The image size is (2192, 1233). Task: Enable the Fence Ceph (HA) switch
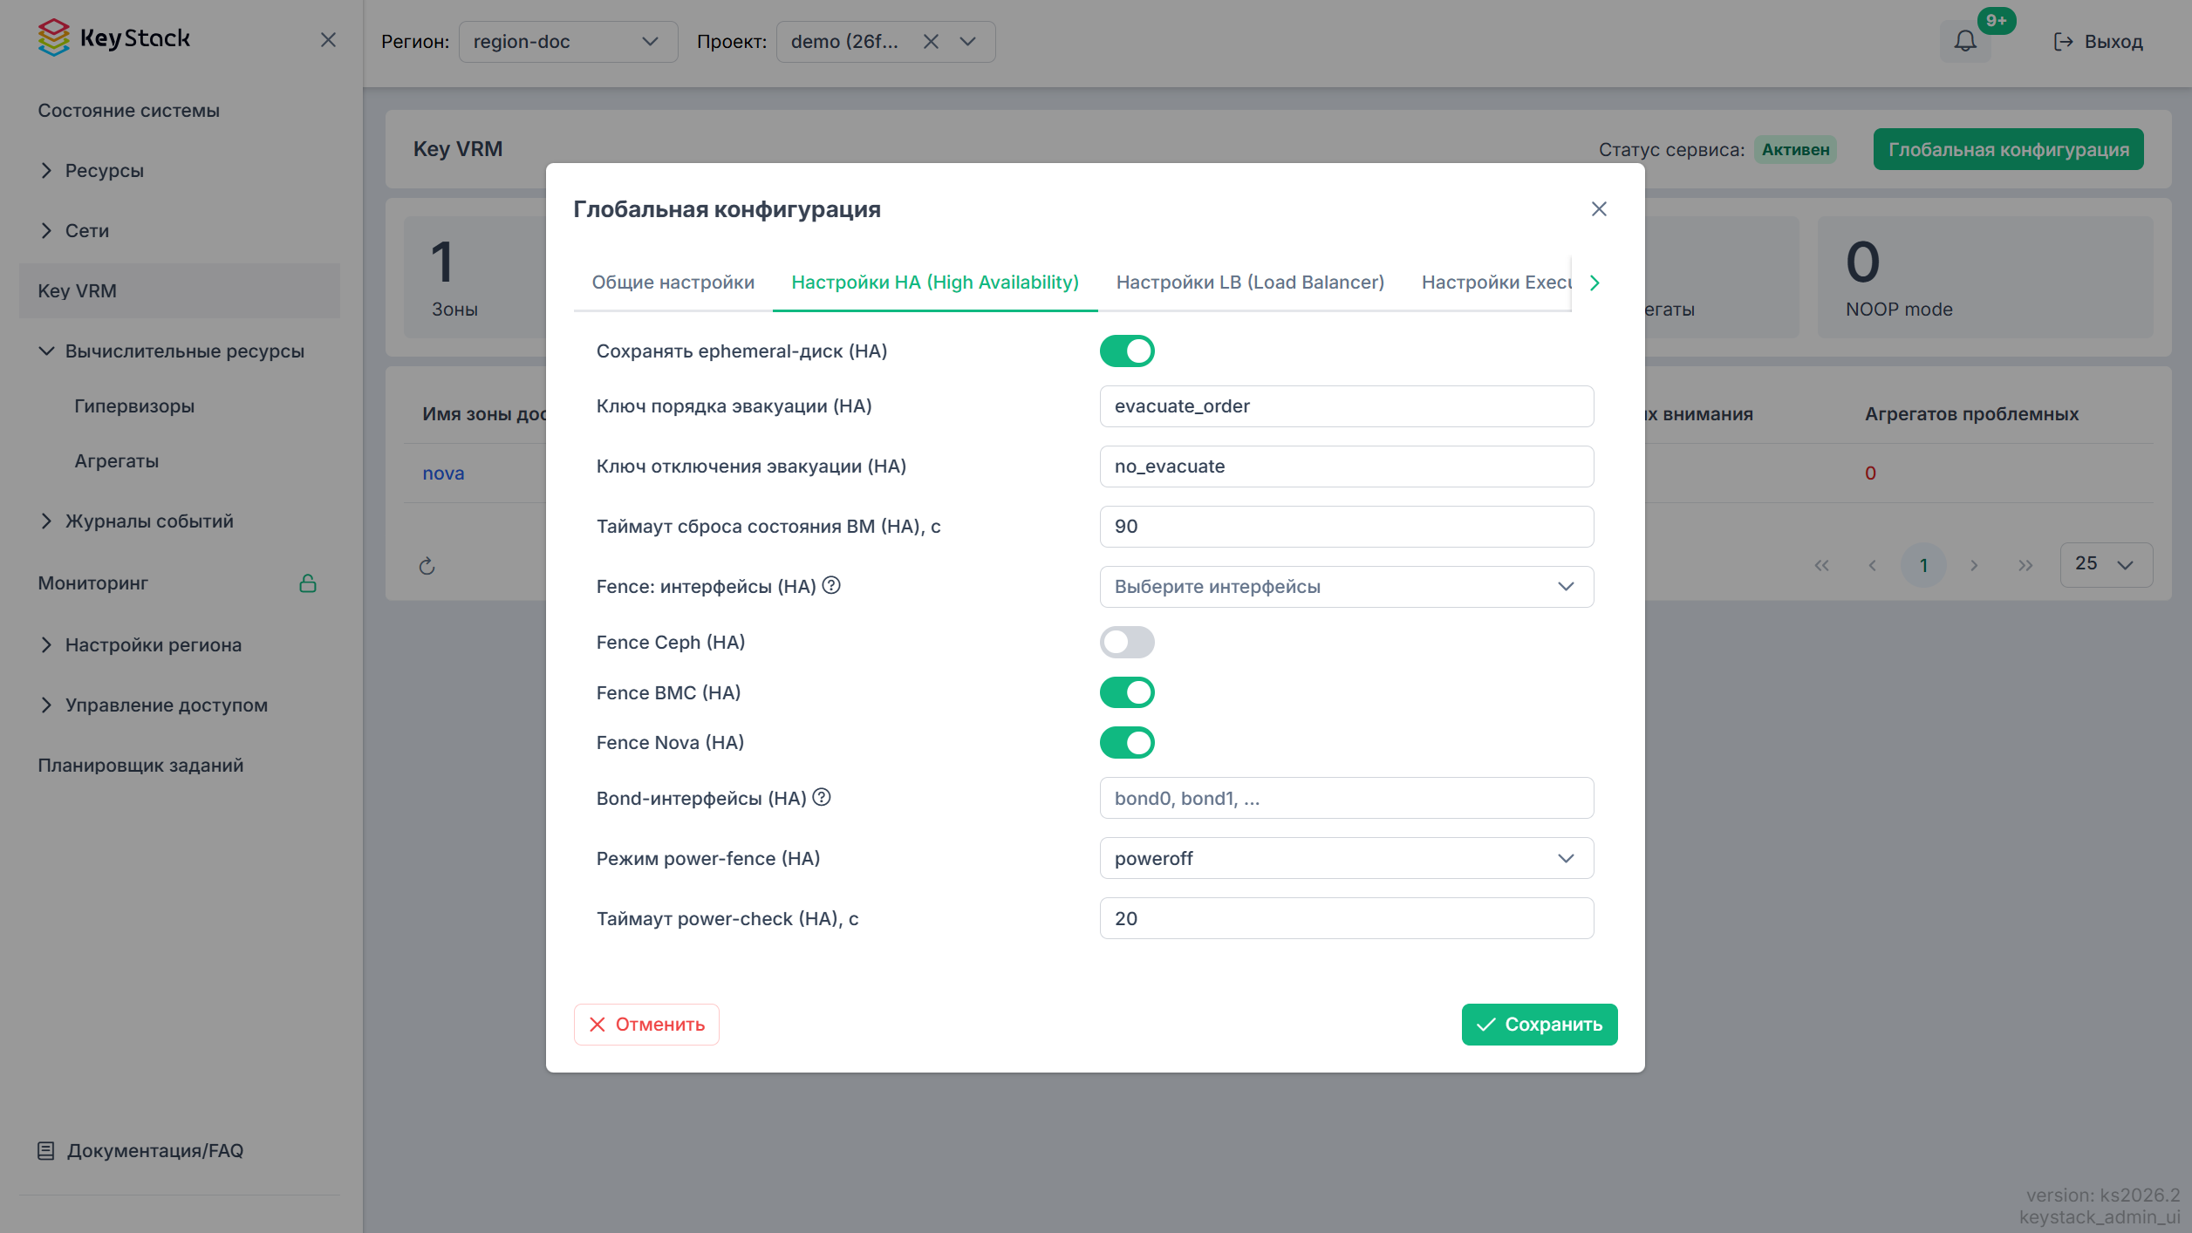click(1127, 643)
